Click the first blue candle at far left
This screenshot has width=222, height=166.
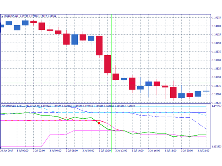(2, 26)
